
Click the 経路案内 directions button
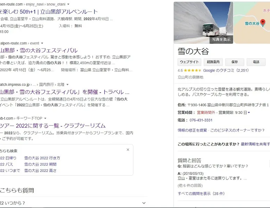click(x=212, y=62)
